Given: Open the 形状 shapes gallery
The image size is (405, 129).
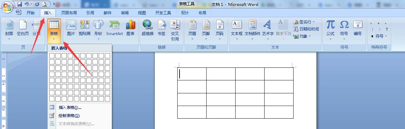Looking at the screenshot, I should point(98,30).
